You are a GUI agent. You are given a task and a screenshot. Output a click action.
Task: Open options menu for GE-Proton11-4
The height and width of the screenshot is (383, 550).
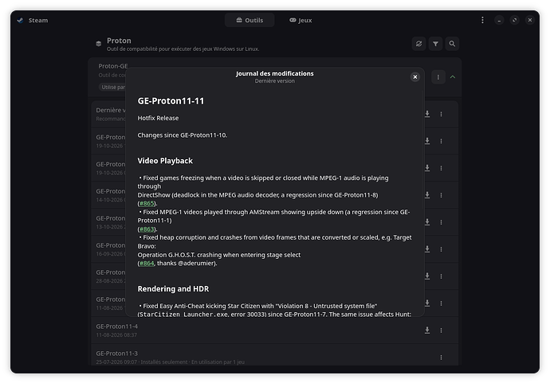pyautogui.click(x=441, y=330)
